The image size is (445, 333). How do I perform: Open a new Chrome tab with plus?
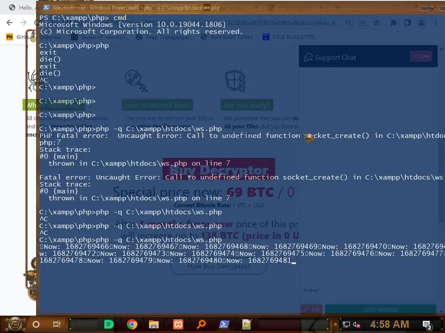[337, 8]
